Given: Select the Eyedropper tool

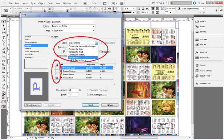Looking at the screenshot, I should tap(4, 81).
